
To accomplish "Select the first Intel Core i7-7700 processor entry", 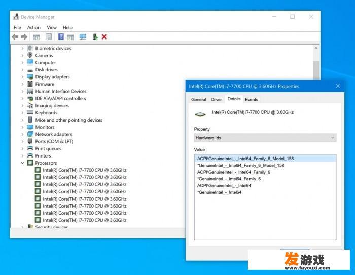I will (x=85, y=170).
